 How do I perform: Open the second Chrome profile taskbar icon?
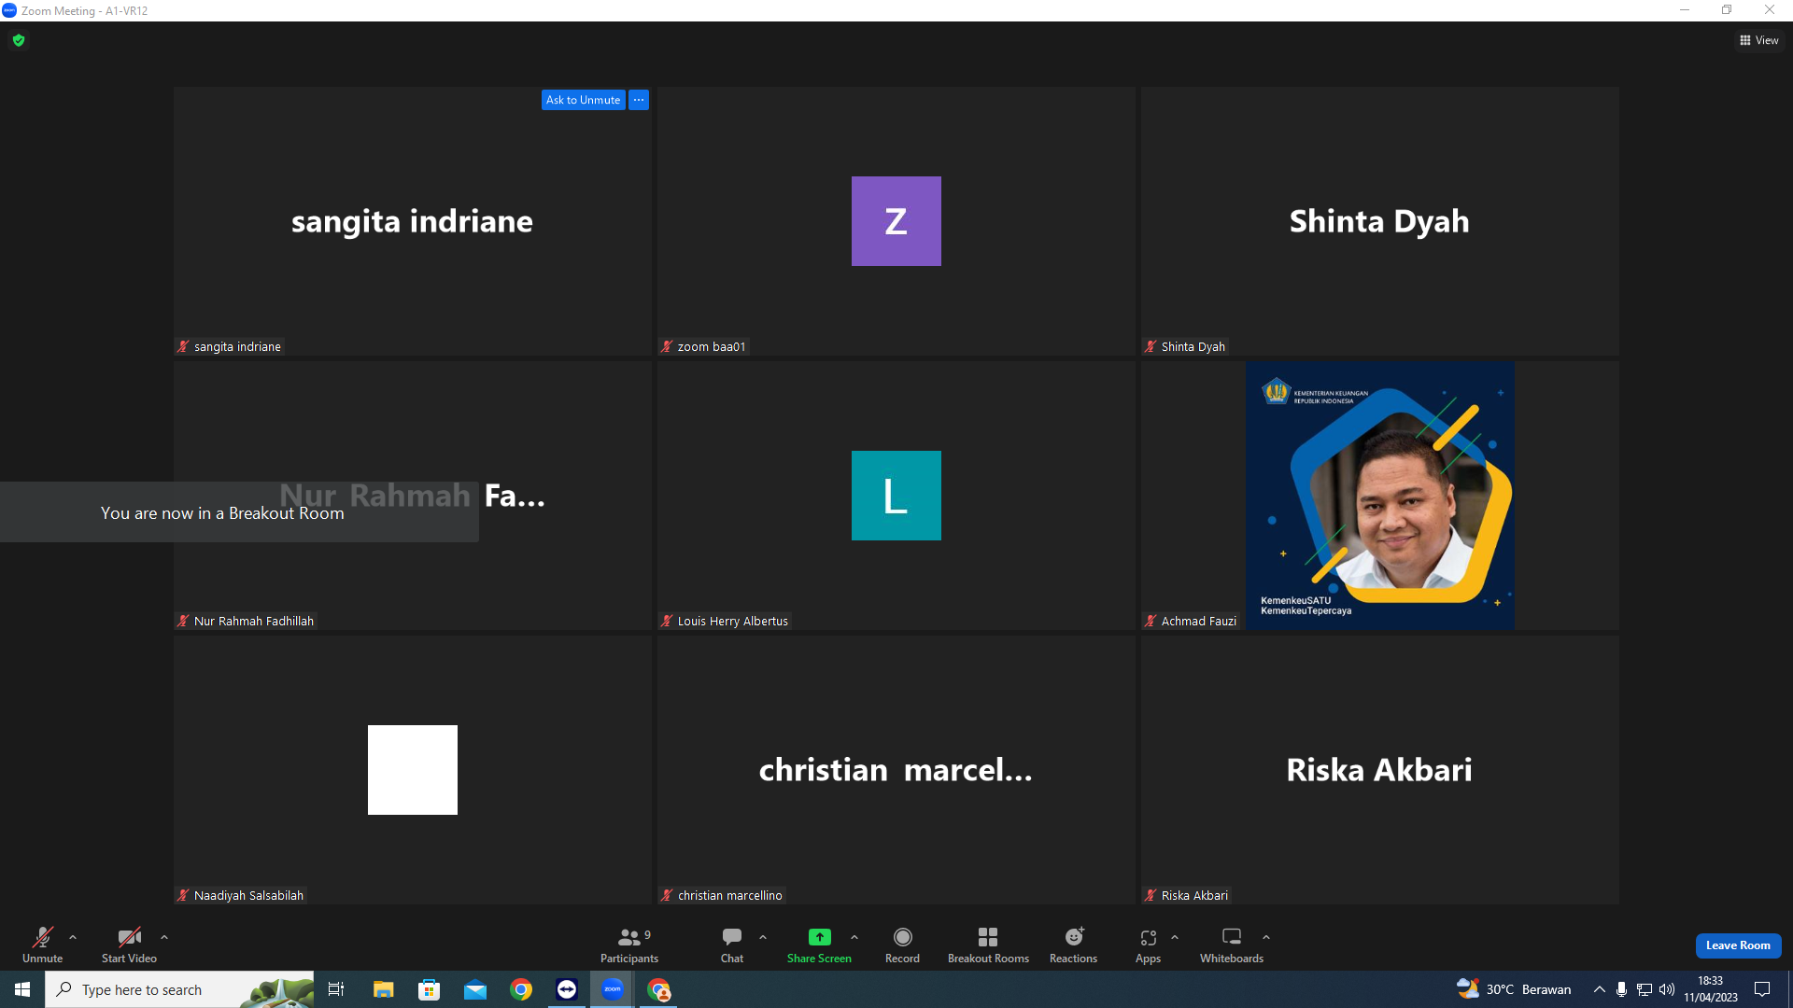click(x=659, y=989)
